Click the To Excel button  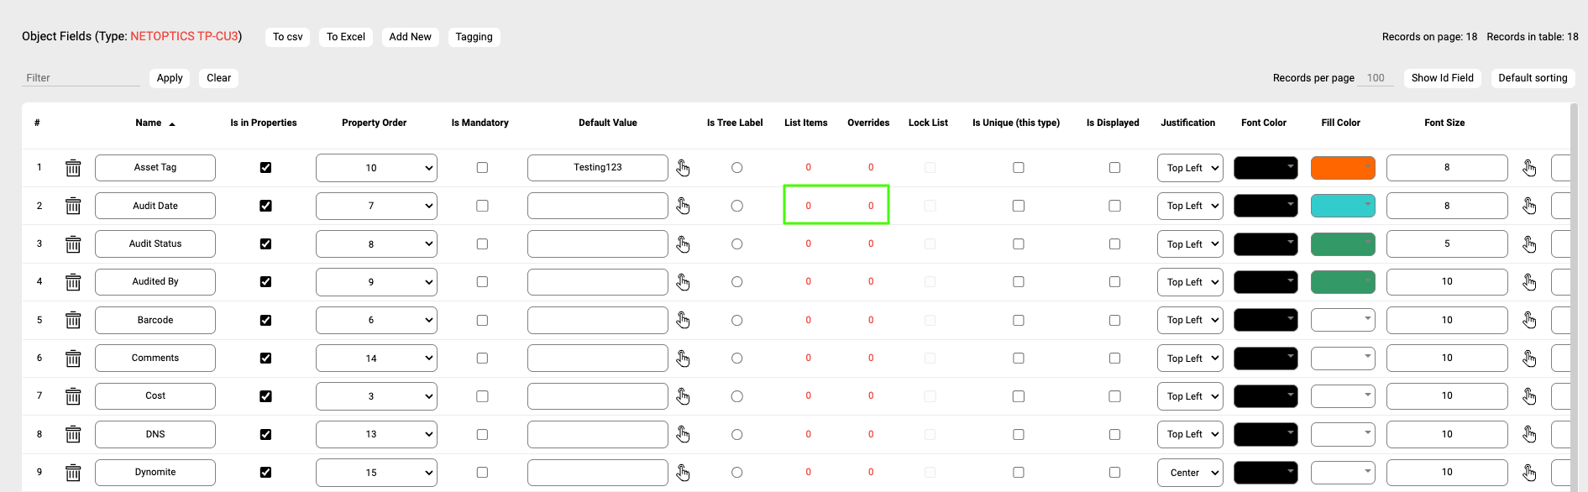[345, 37]
